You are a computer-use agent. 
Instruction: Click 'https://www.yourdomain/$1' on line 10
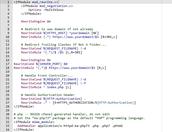(x=76, y=37)
